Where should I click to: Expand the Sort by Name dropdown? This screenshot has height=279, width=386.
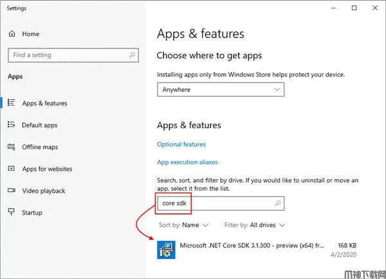pyautogui.click(x=183, y=226)
